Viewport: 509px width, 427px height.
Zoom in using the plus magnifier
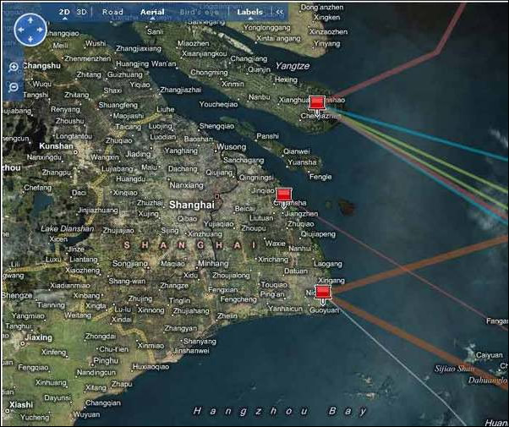[14, 68]
